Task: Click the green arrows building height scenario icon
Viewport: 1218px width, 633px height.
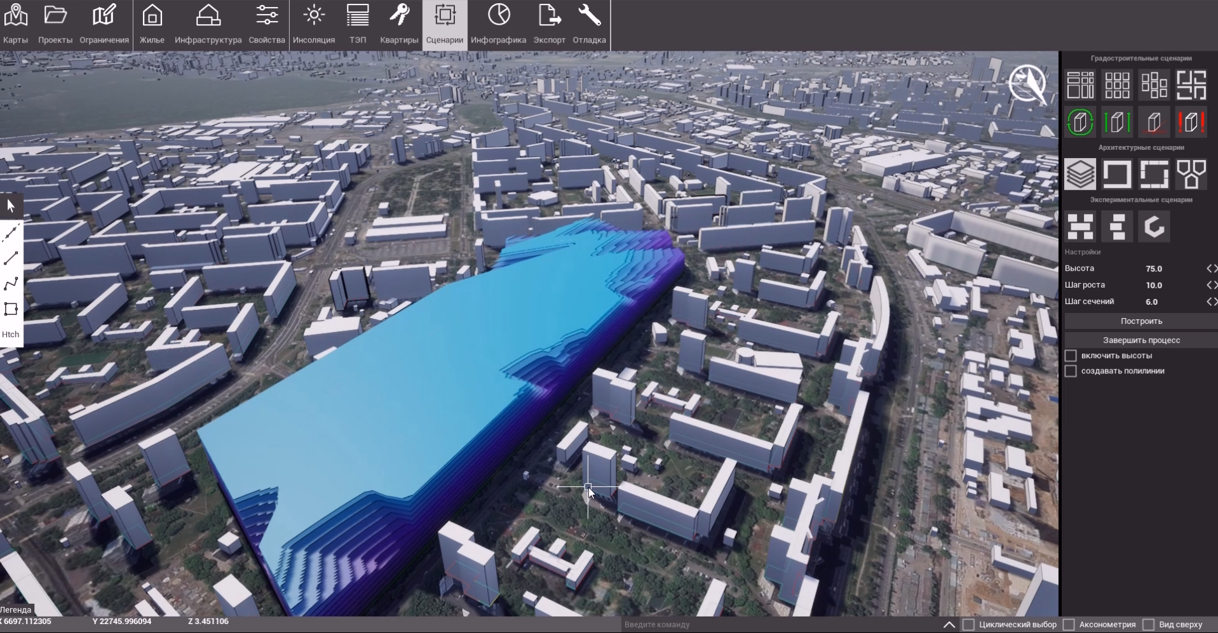Action: (1117, 122)
